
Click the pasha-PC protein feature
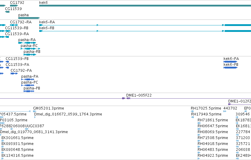(28, 85)
